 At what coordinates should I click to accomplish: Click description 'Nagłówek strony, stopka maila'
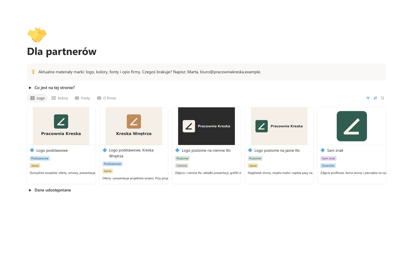[x=281, y=173]
